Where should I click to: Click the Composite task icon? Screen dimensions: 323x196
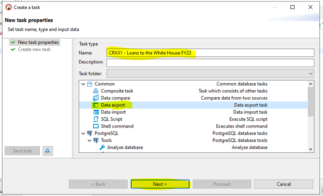point(96,91)
